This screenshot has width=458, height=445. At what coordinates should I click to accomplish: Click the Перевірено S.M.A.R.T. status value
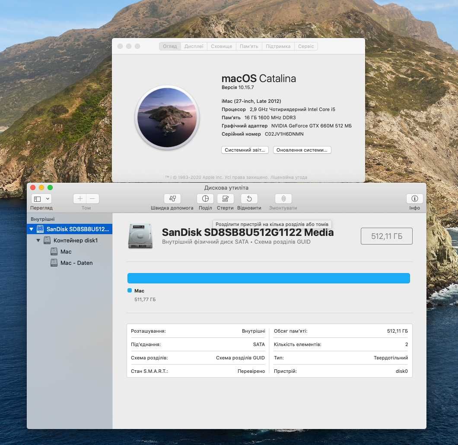(x=251, y=371)
